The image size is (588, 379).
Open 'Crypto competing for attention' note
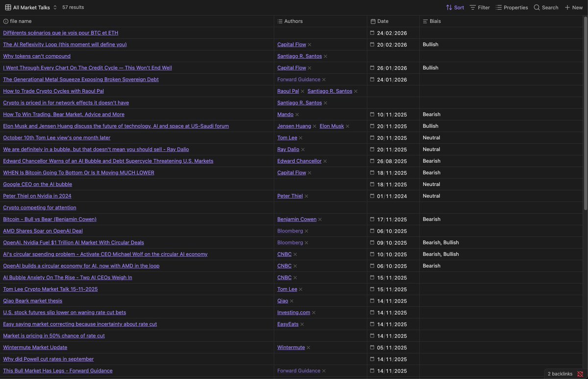40,208
